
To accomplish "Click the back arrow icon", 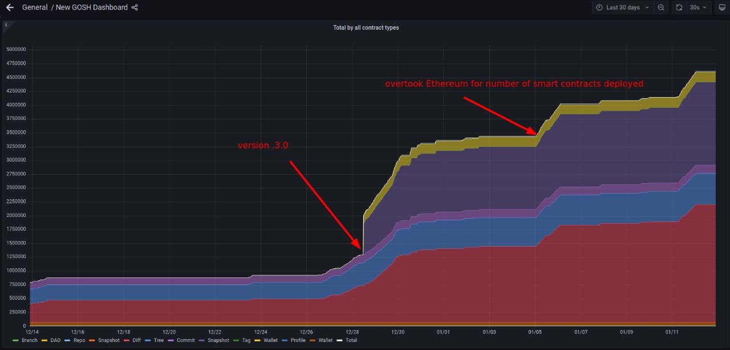I will (x=10, y=7).
